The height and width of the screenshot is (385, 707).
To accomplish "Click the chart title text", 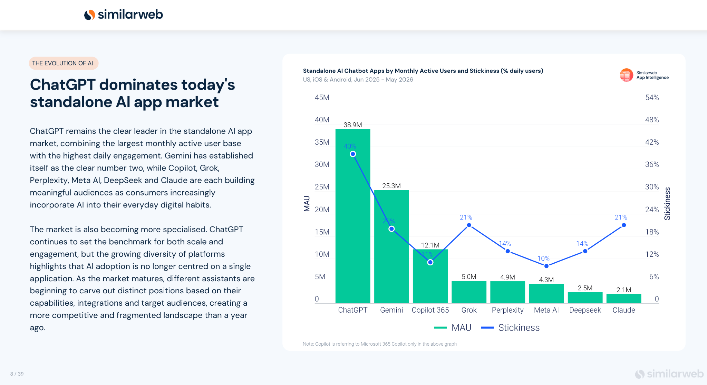I will coord(423,71).
